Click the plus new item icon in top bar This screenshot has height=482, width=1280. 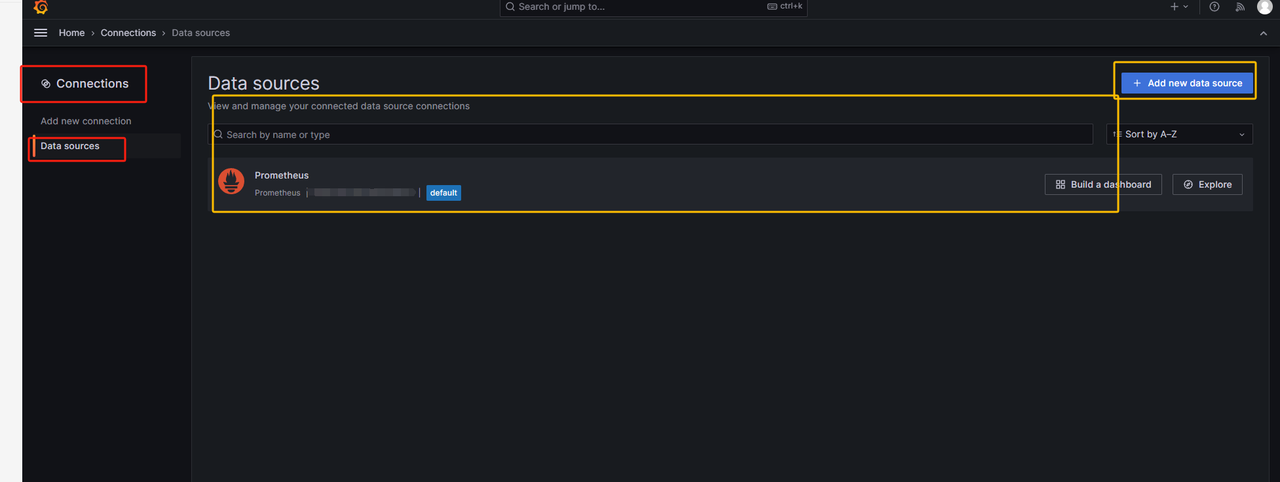coord(1178,7)
